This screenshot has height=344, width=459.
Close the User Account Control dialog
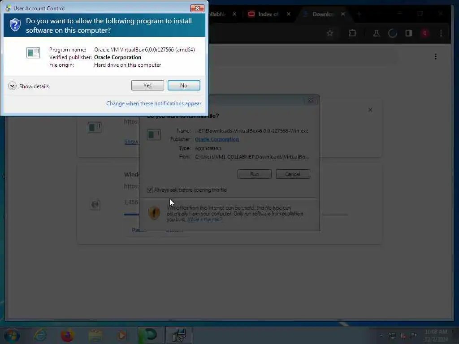[197, 8]
